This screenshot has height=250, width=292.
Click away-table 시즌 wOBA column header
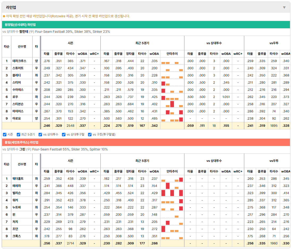pos(82,54)
